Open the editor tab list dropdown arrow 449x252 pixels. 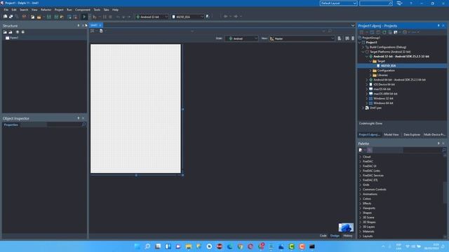352,25
